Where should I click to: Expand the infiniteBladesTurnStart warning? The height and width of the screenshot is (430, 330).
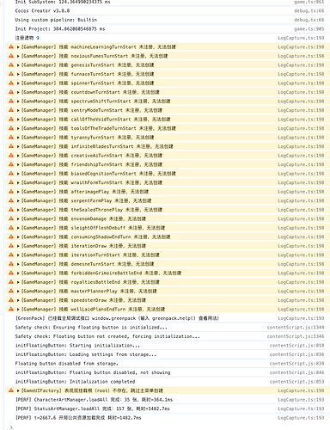[x=18, y=146]
